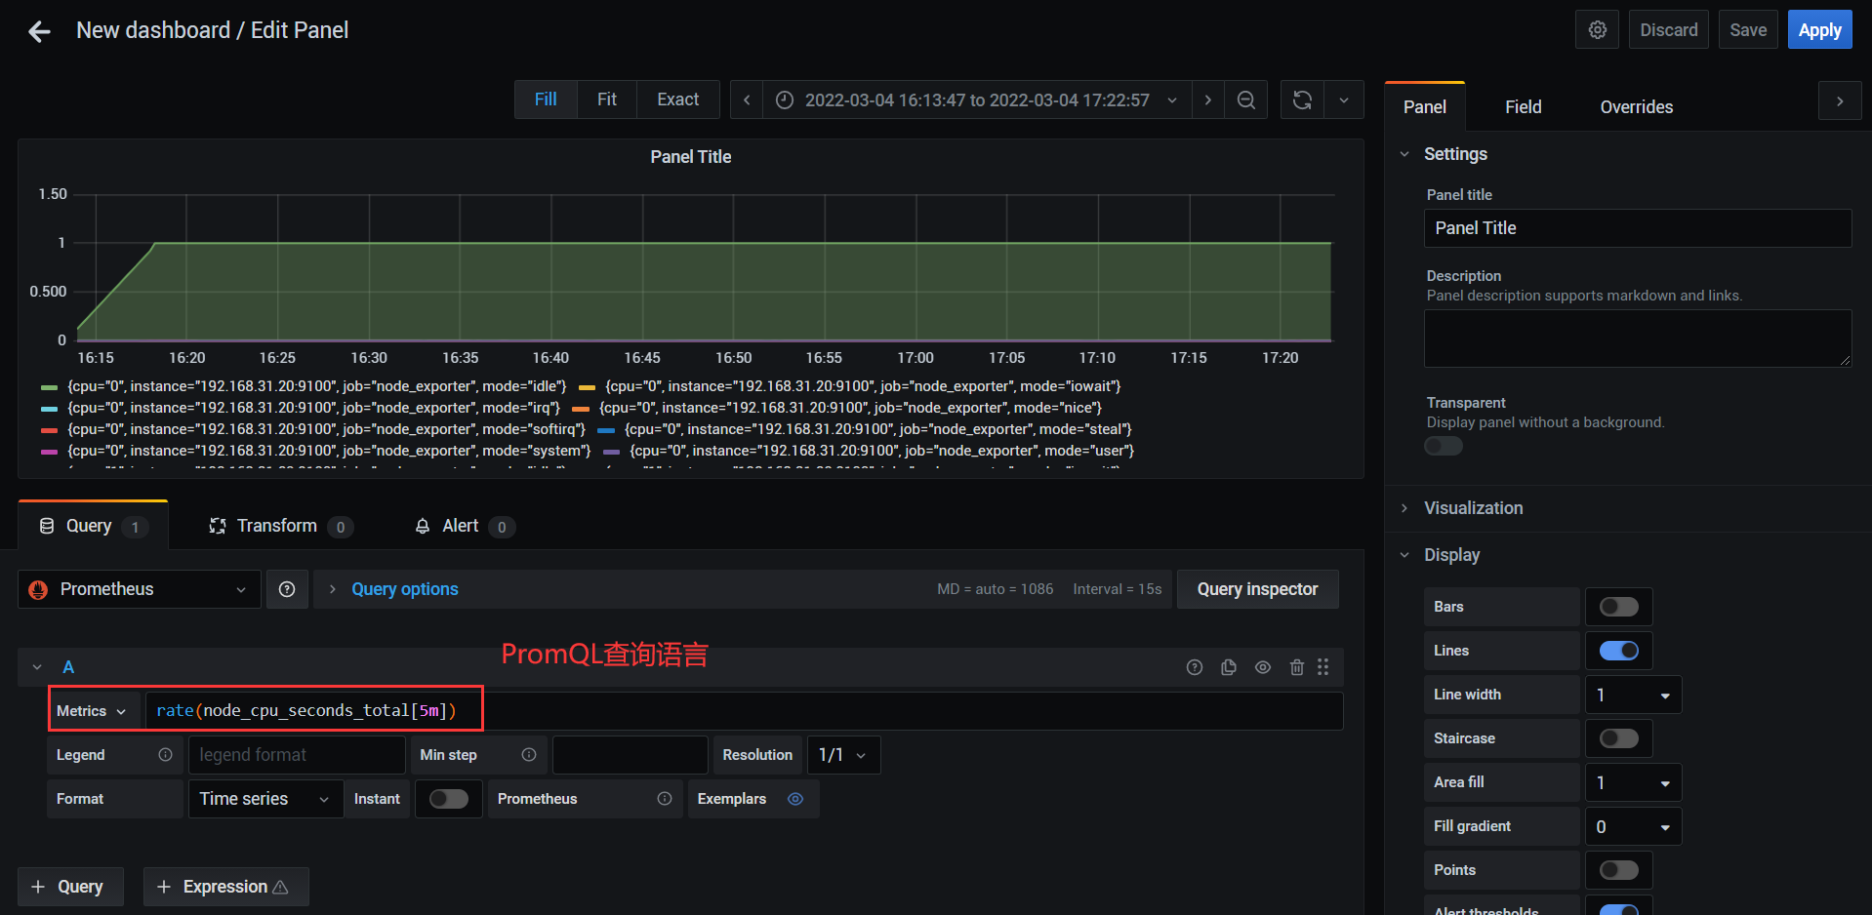Click the zoom out time range icon
Image resolution: width=1872 pixels, height=915 pixels.
[x=1246, y=99]
